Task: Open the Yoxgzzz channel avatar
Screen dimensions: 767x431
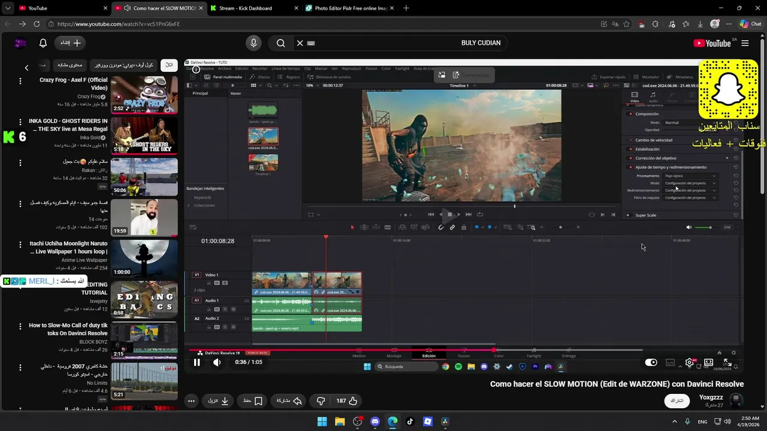Action: pos(736,400)
